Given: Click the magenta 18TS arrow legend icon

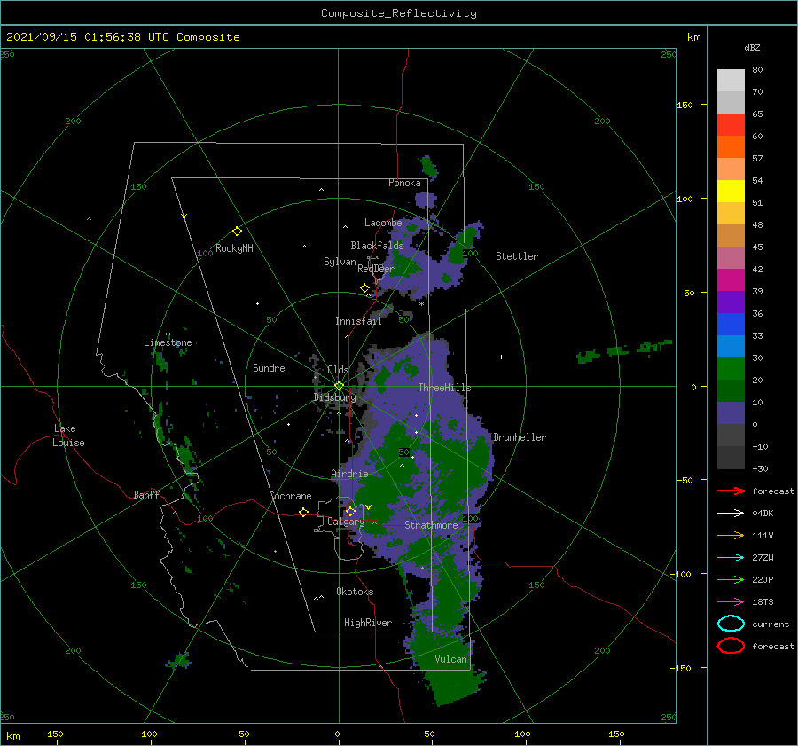Looking at the screenshot, I should [731, 602].
